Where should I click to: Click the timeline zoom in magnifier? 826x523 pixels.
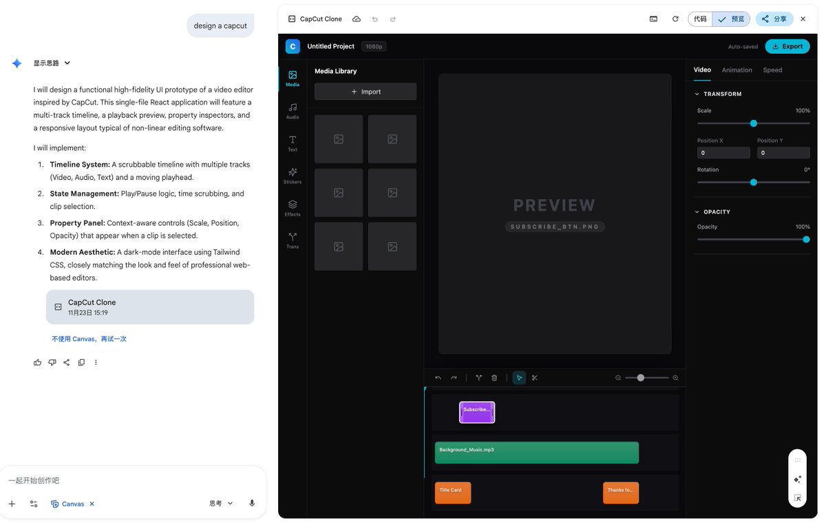(675, 378)
